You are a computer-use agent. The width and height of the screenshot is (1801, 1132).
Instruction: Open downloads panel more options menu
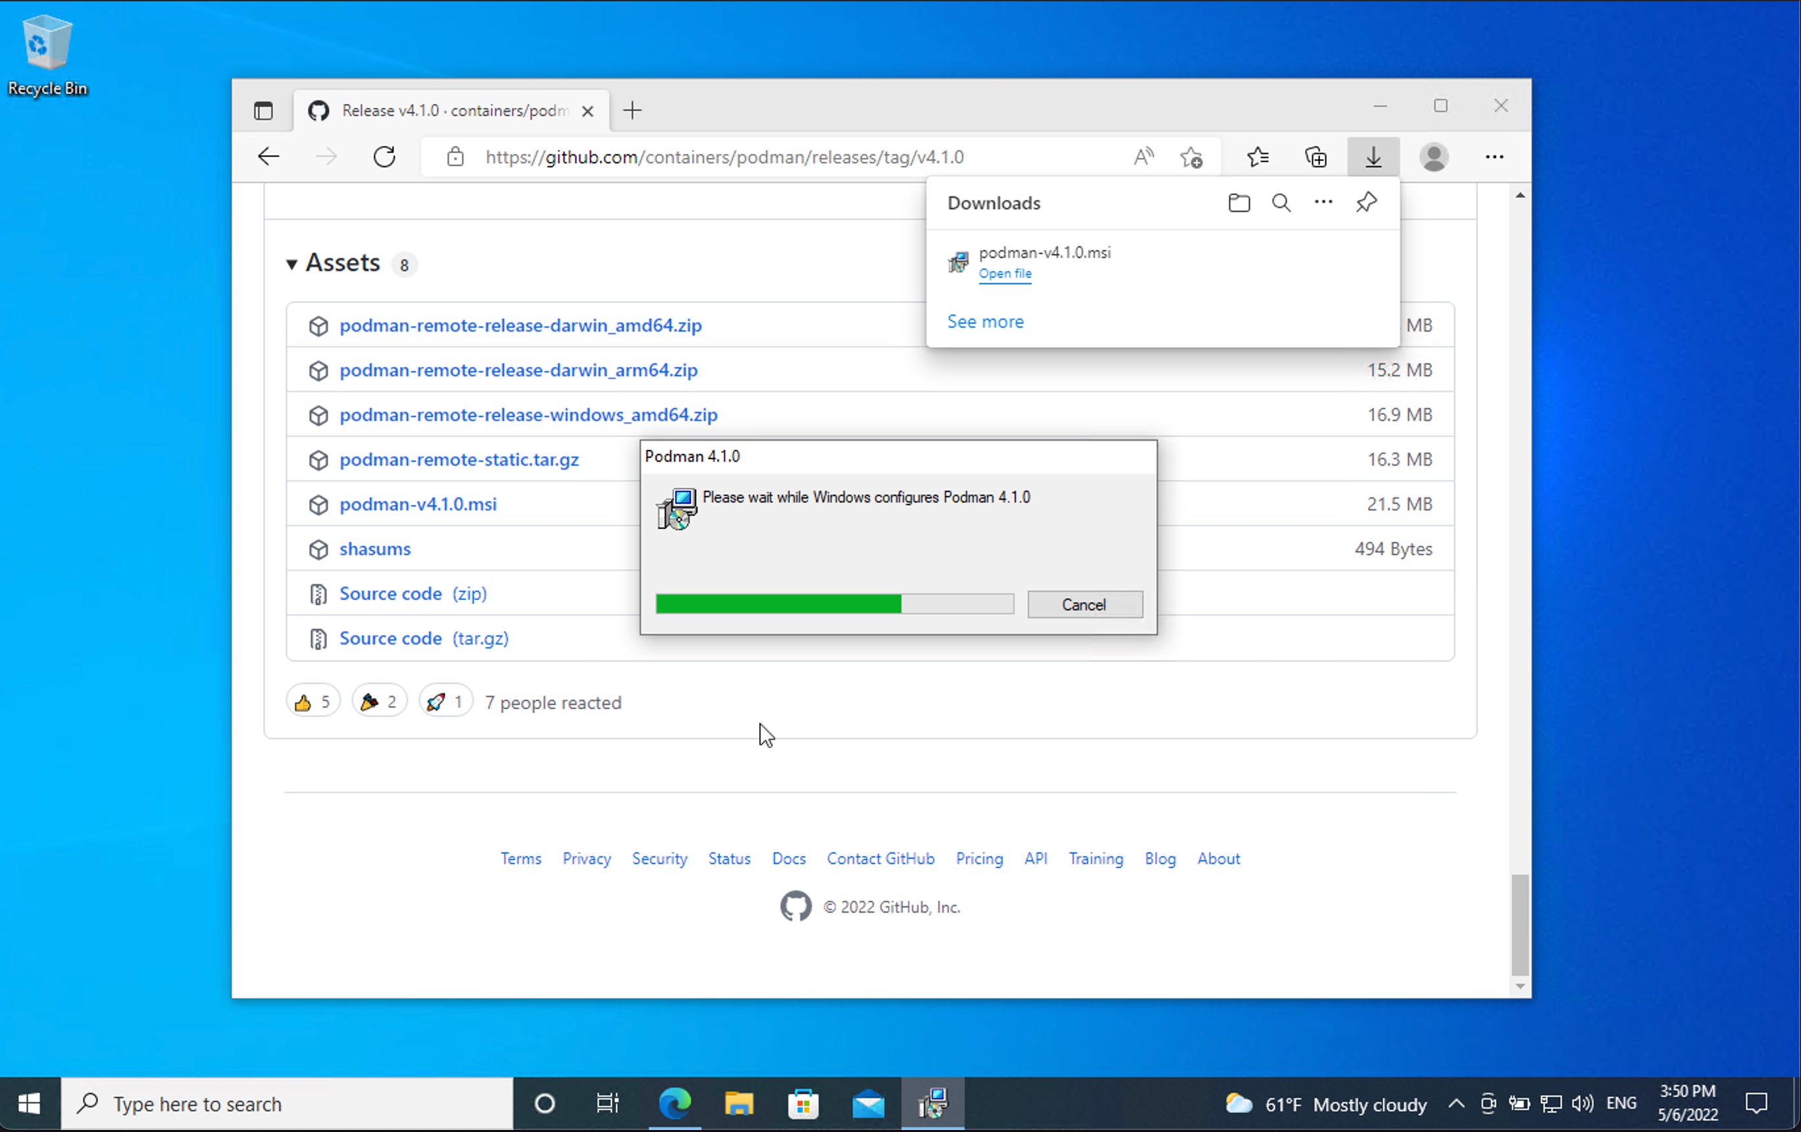[1323, 202]
